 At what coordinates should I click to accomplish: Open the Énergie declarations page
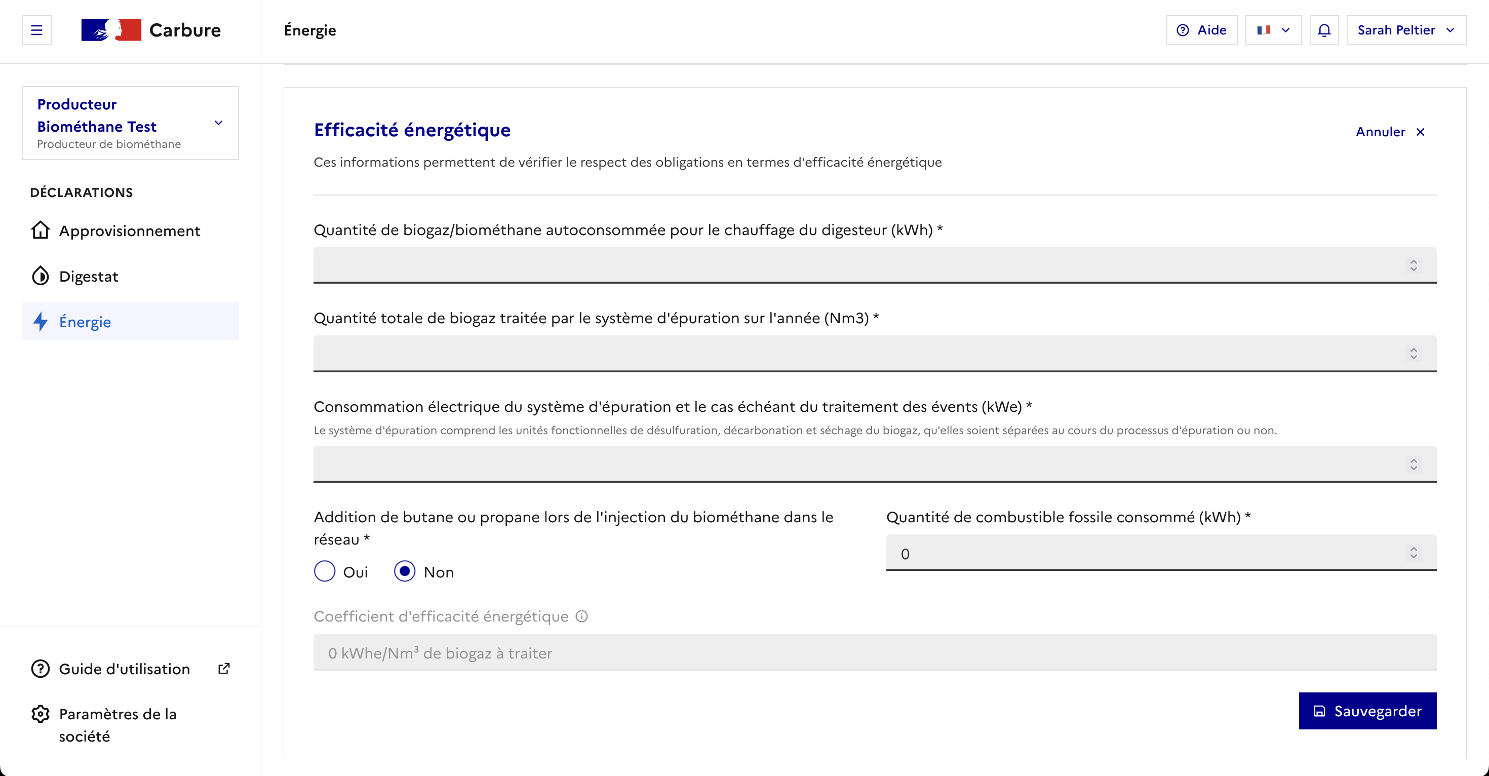click(x=85, y=322)
